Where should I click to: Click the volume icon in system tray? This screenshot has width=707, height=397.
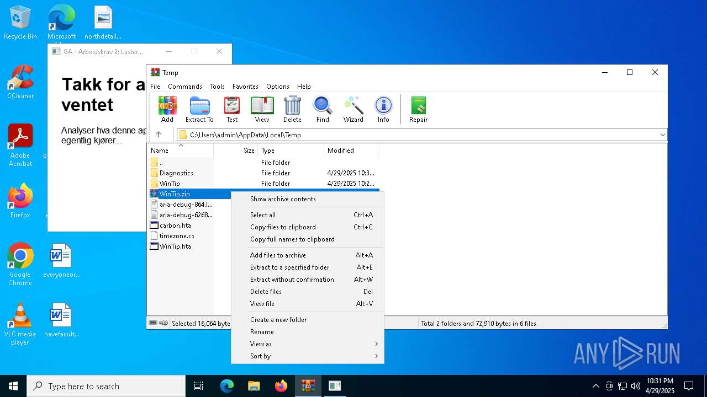[636, 386]
